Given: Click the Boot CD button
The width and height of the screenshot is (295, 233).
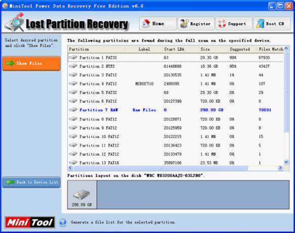Looking at the screenshot, I should [x=272, y=23].
